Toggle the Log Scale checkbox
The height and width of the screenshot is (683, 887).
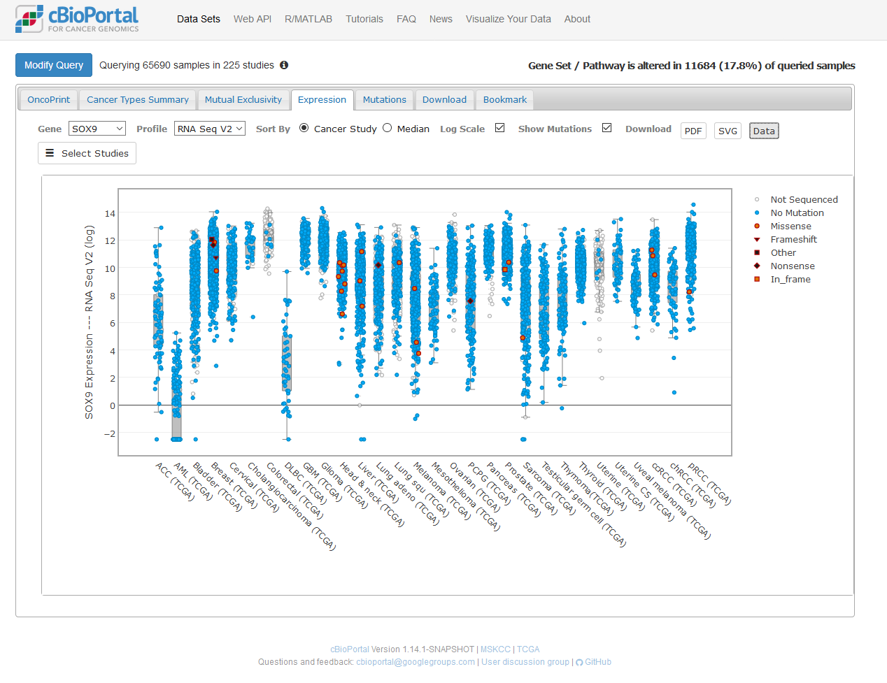(499, 128)
